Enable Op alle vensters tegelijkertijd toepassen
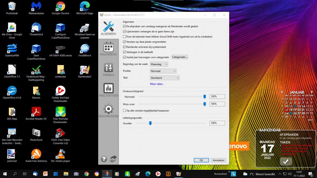 pyautogui.click(x=124, y=111)
